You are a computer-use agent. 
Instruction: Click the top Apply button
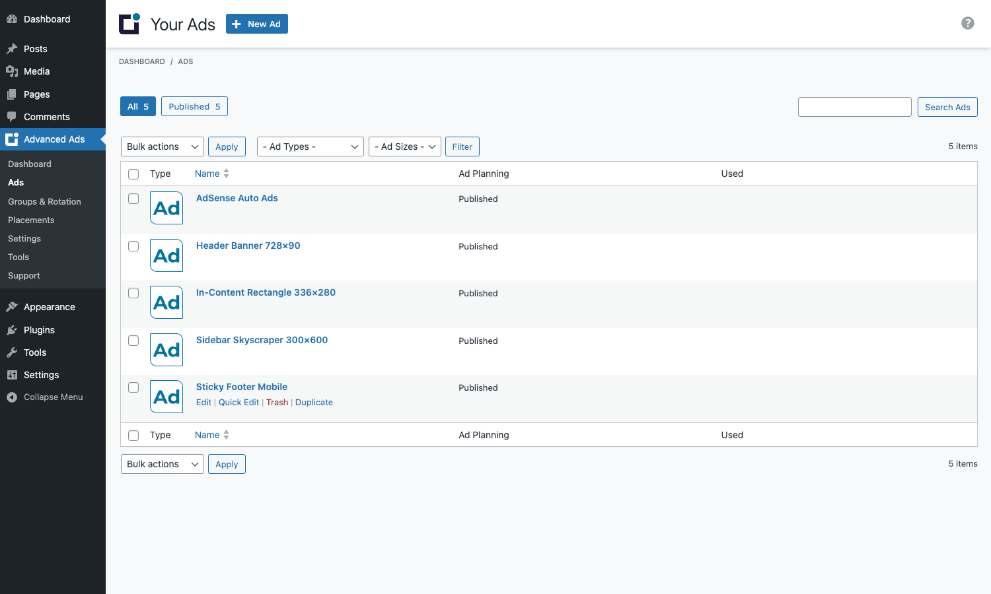(x=227, y=147)
